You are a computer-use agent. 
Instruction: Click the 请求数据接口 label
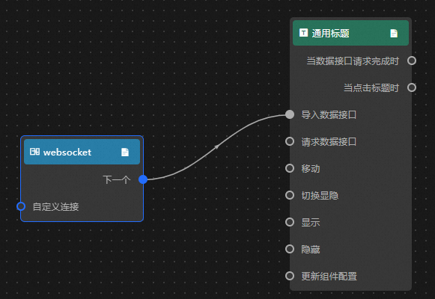coord(329,141)
